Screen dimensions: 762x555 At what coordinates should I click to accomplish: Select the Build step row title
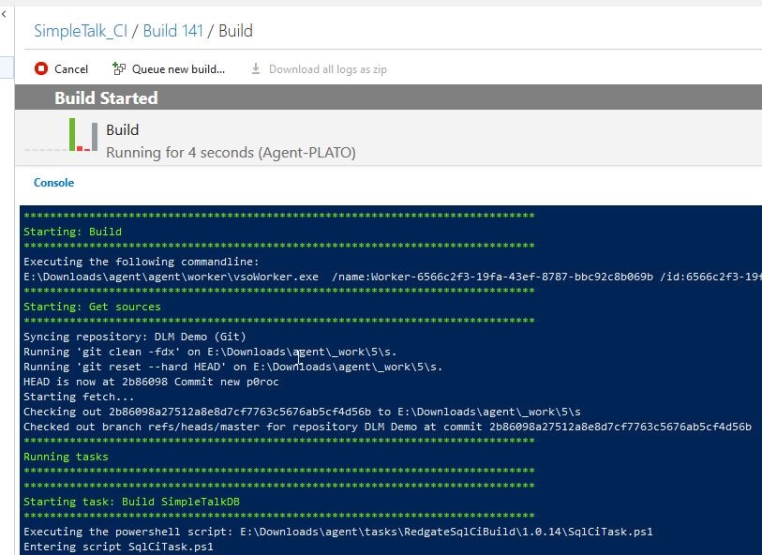tap(122, 130)
